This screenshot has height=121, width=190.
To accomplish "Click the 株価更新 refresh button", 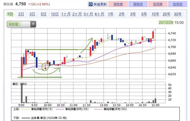I will point(98,4).
